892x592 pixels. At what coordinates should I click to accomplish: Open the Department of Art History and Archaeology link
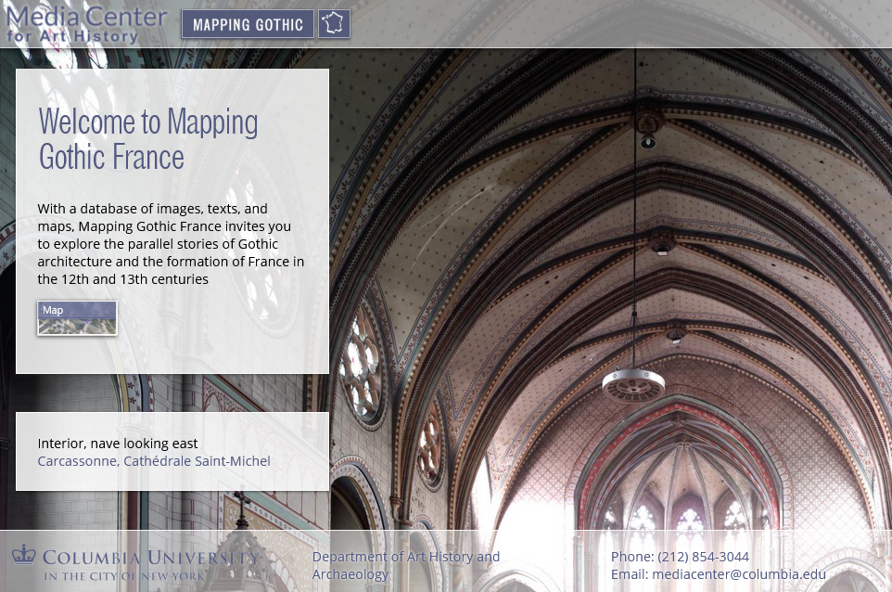pyautogui.click(x=405, y=565)
